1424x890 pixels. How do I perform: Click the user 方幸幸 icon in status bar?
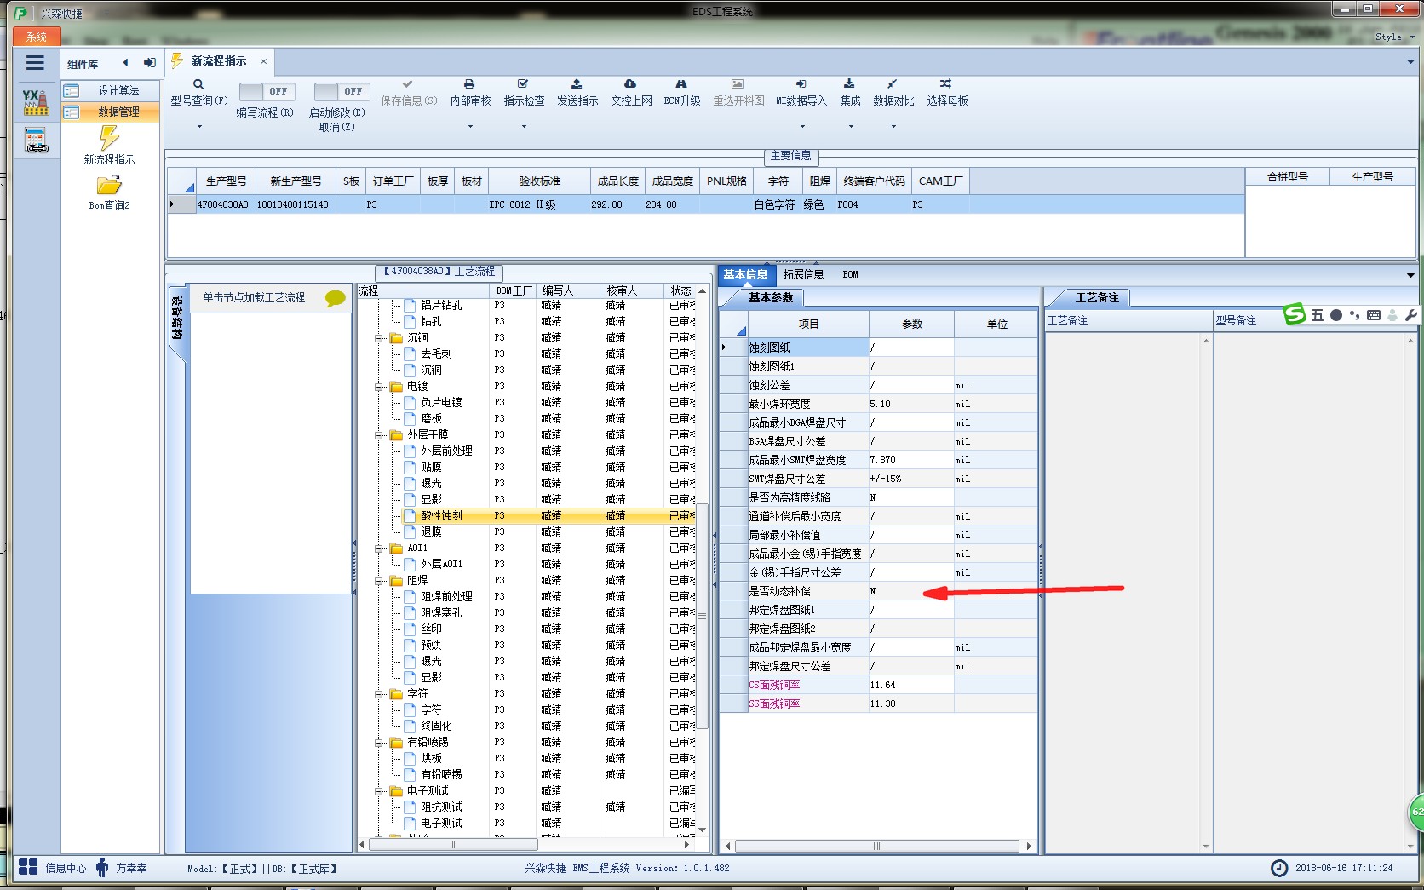(x=102, y=867)
